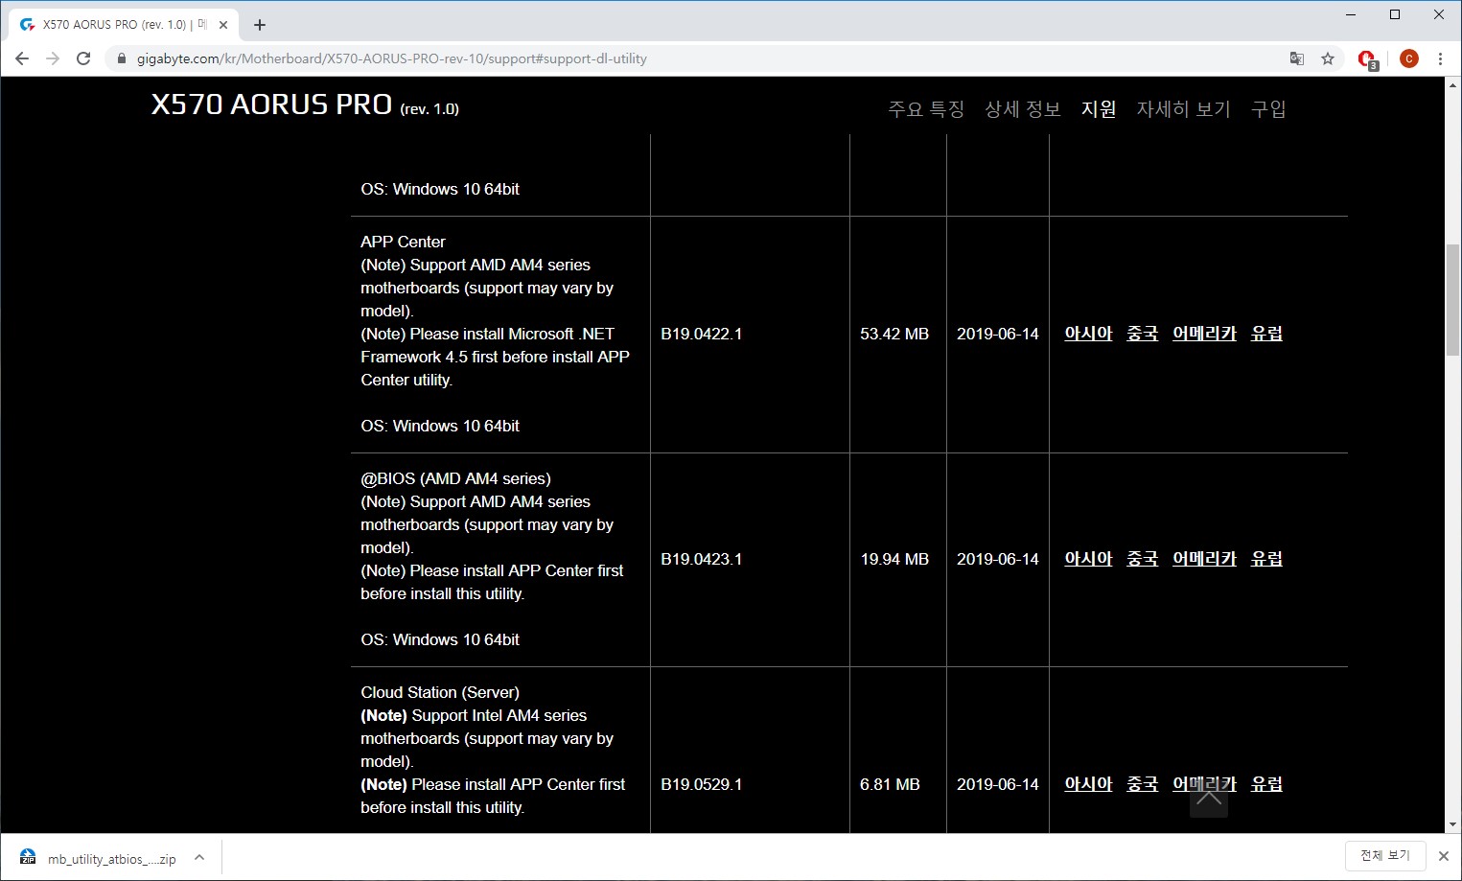1462x881 pixels.
Task: Select version text B19.0423.1
Action: [702, 559]
